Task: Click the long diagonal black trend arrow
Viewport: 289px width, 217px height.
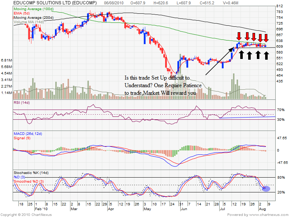Action: coord(219,61)
